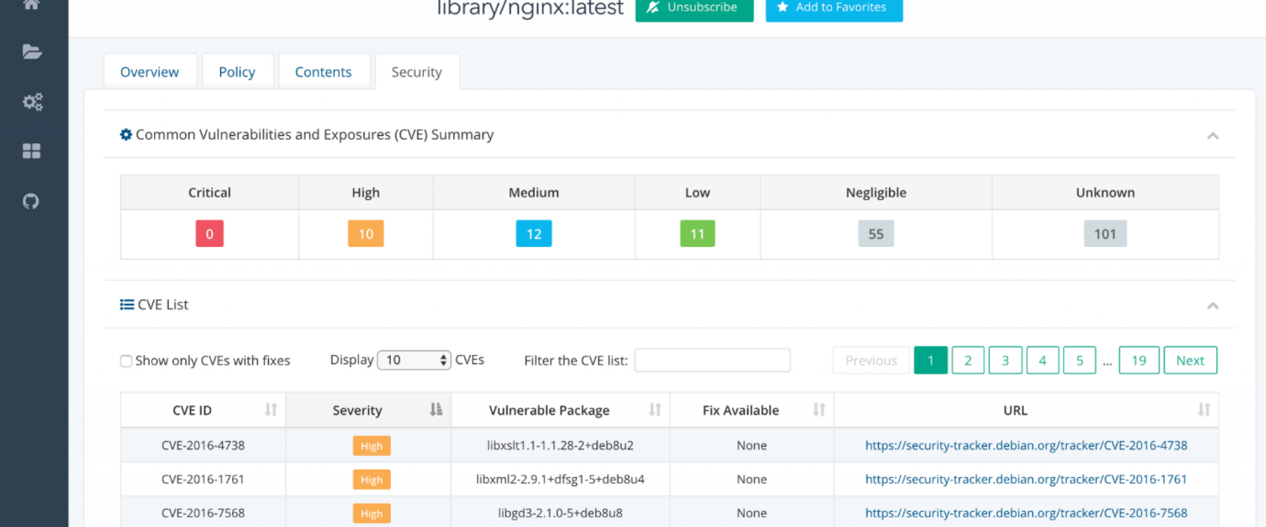Sort table by CVE ID column arrows

pos(271,410)
